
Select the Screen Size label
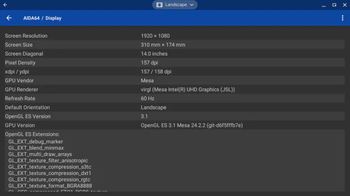pos(19,45)
